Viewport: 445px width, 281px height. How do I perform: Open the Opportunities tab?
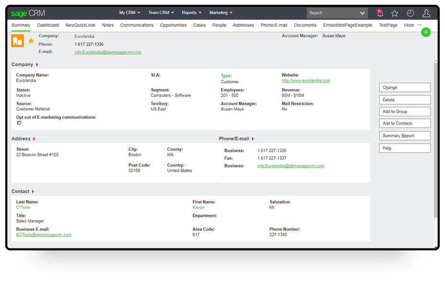(x=173, y=25)
